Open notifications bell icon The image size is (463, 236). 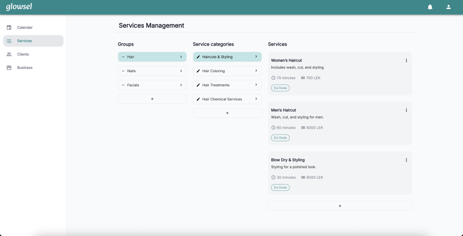click(x=430, y=7)
